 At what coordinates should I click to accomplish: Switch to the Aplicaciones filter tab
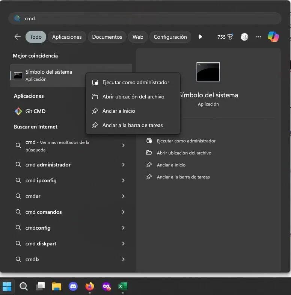tap(67, 37)
